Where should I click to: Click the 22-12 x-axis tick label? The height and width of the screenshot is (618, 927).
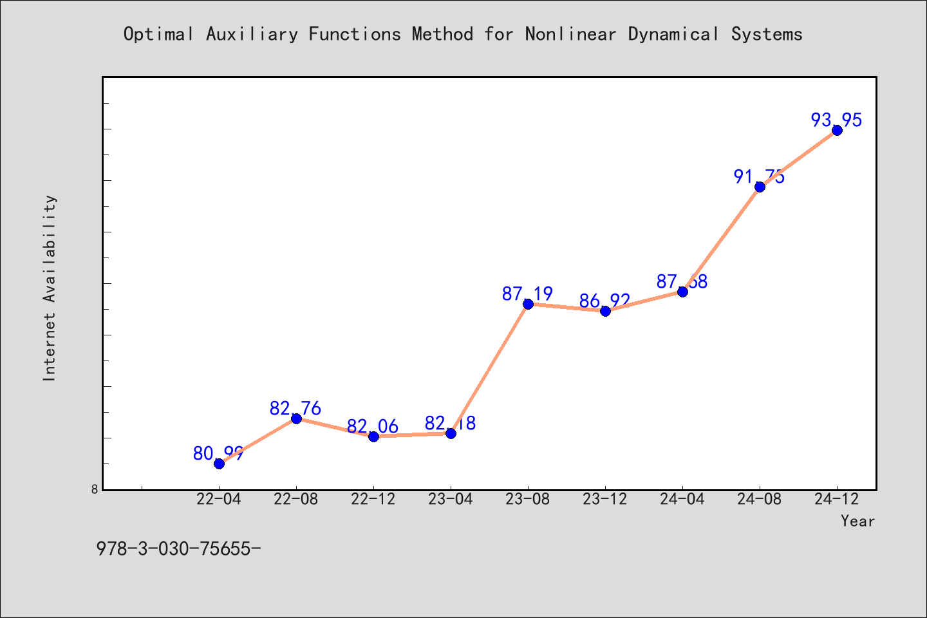pos(373,500)
